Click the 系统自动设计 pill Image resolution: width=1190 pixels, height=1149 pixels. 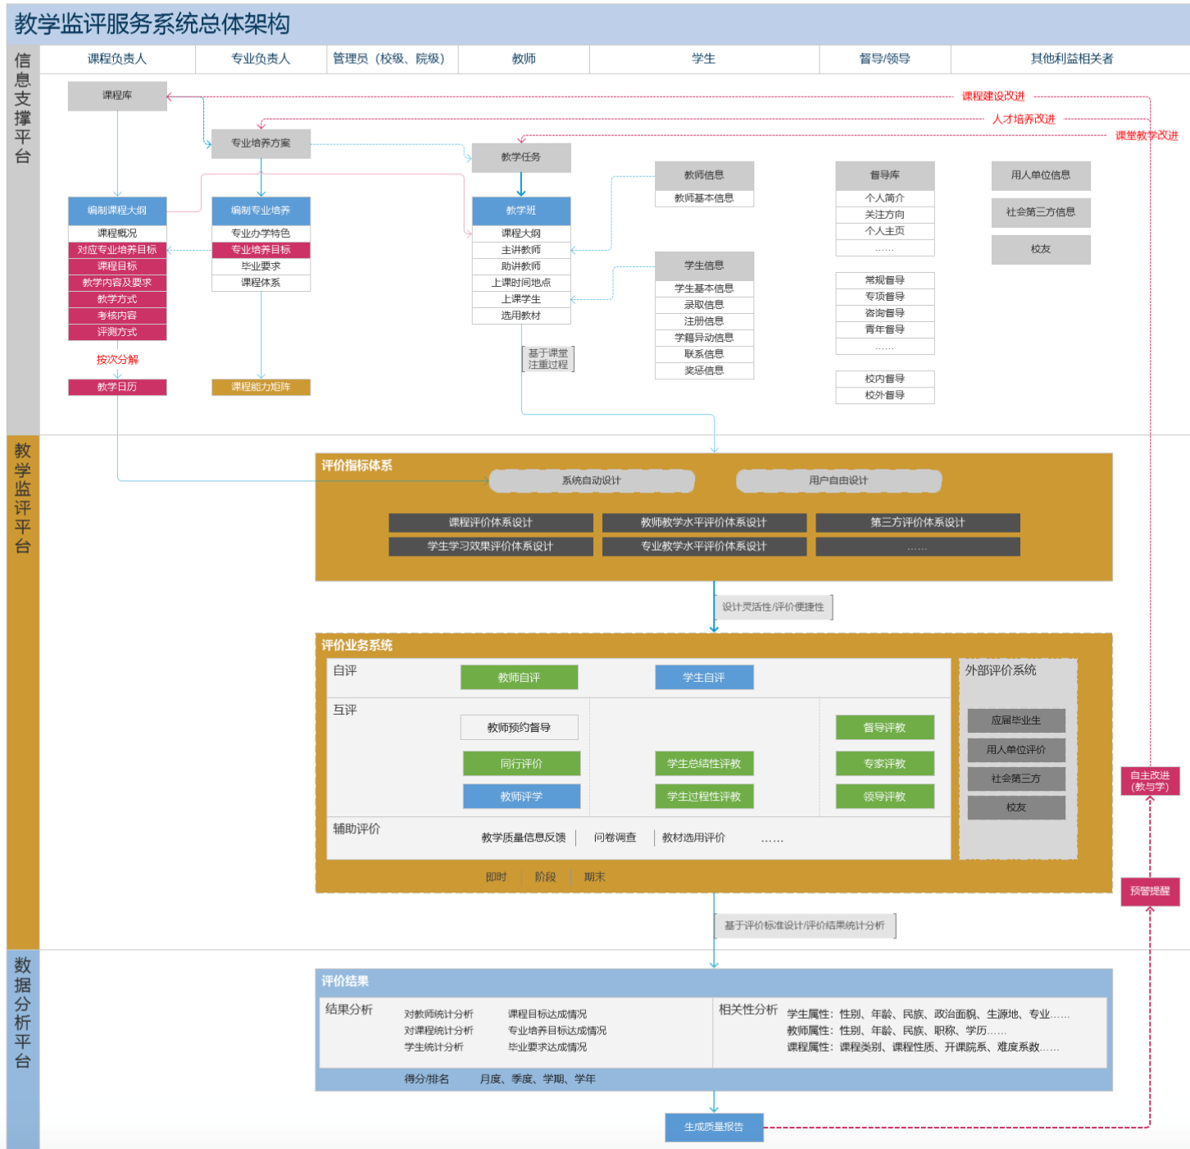[591, 481]
